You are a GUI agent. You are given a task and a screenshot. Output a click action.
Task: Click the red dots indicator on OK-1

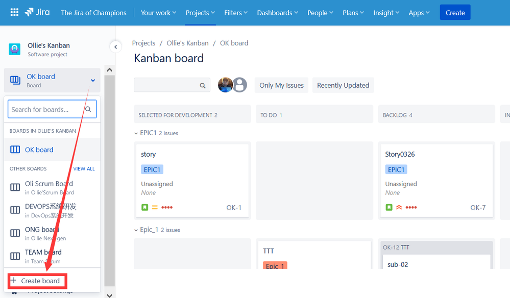coord(167,207)
